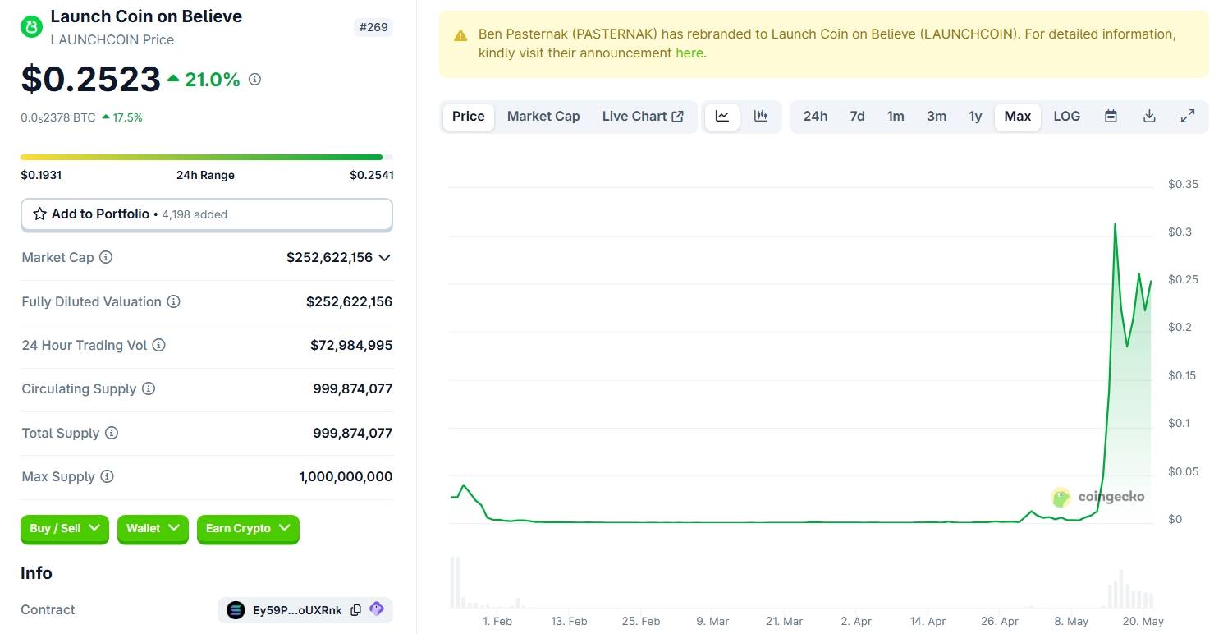Click Circulating Supply info icon
This screenshot has height=634, width=1214.
click(x=149, y=388)
